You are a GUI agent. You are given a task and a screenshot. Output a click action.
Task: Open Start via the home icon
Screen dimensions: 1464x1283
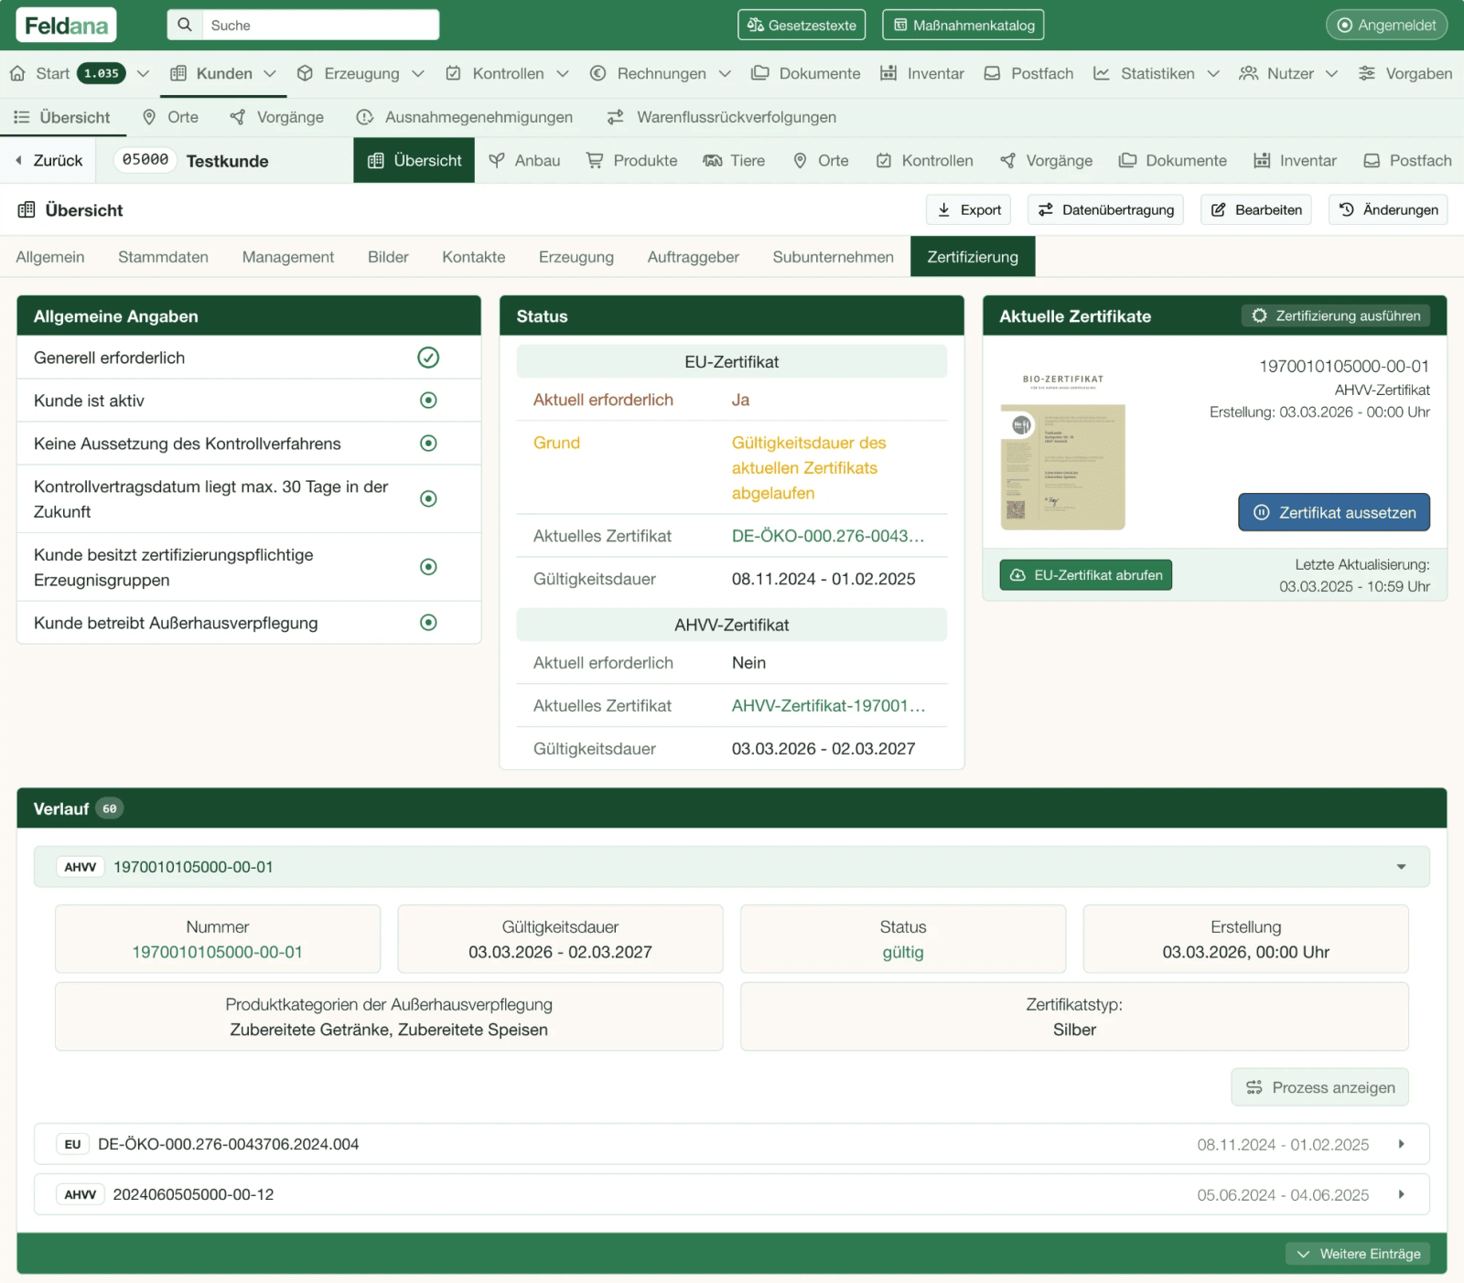(x=17, y=73)
